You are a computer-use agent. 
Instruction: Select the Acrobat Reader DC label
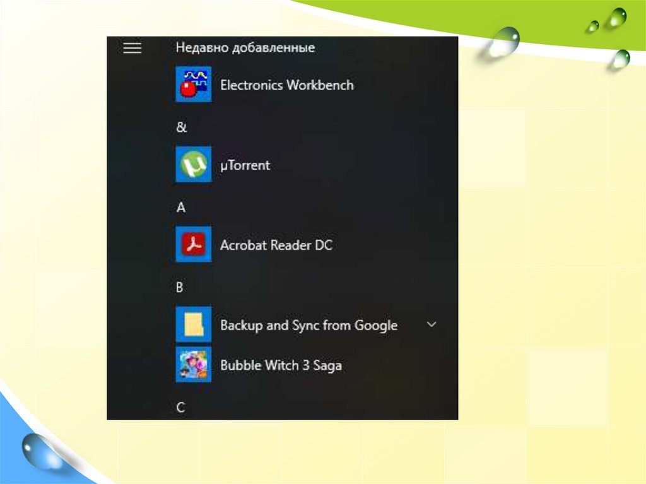(x=276, y=245)
